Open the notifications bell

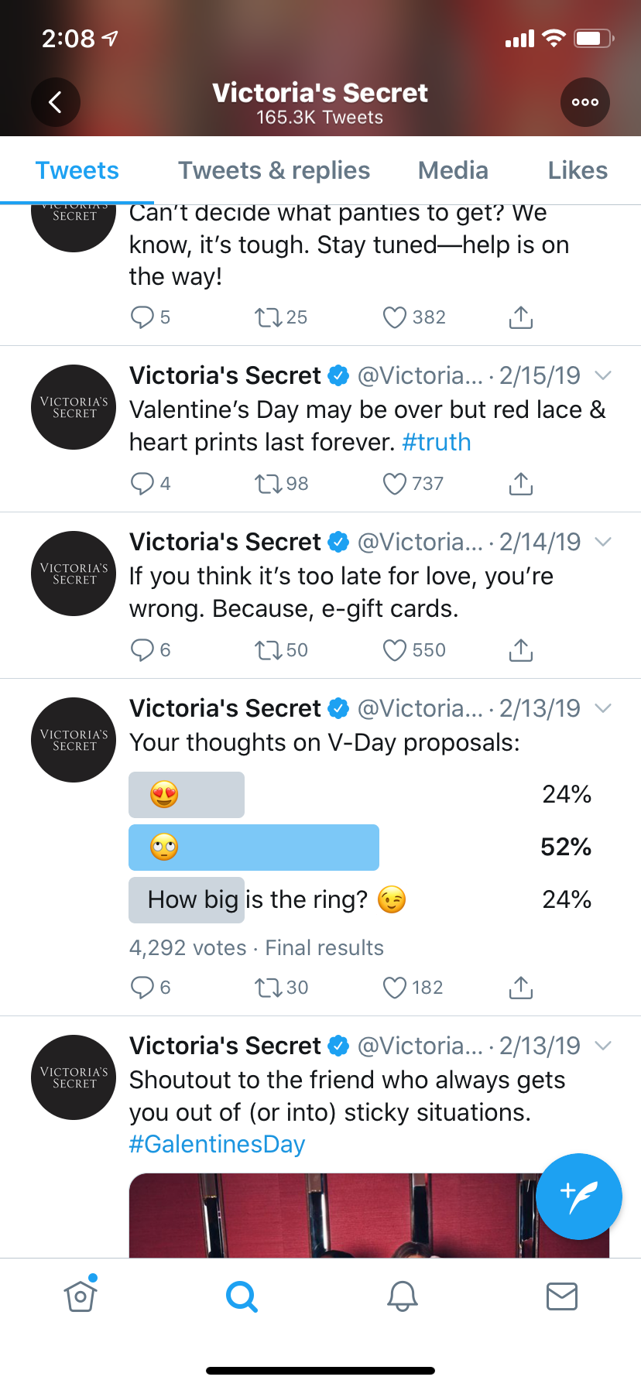click(402, 1296)
